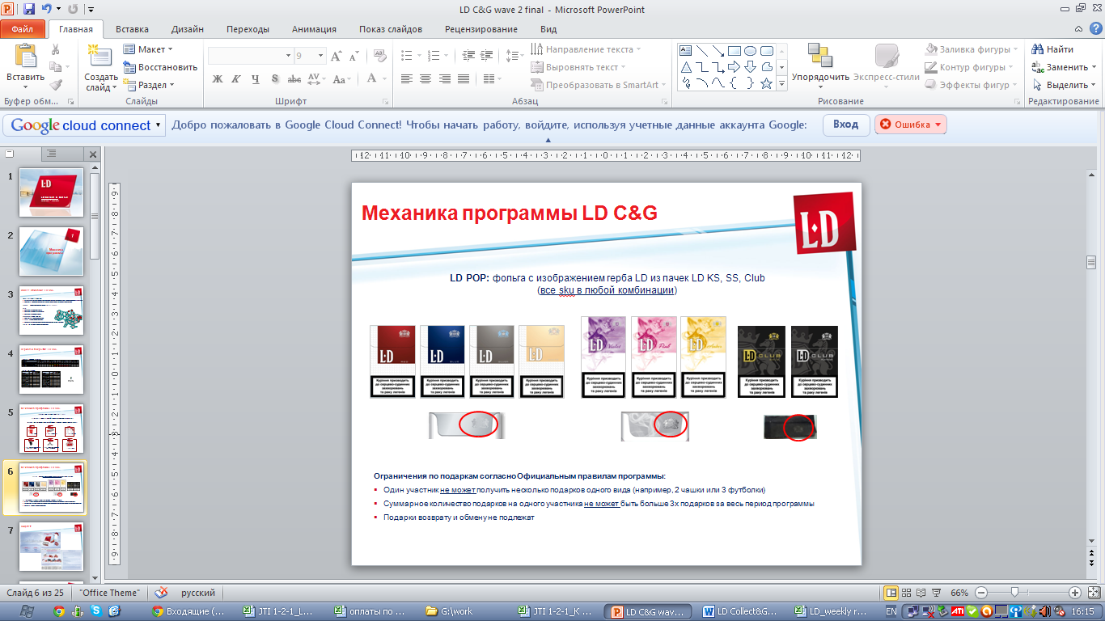Align text right

445,79
